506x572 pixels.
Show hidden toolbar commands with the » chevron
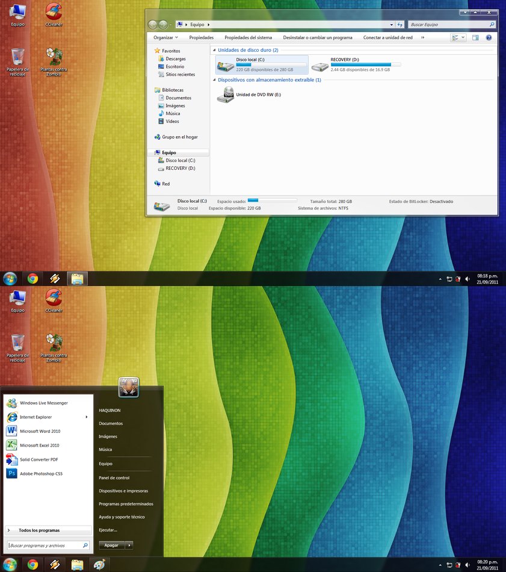pos(422,37)
